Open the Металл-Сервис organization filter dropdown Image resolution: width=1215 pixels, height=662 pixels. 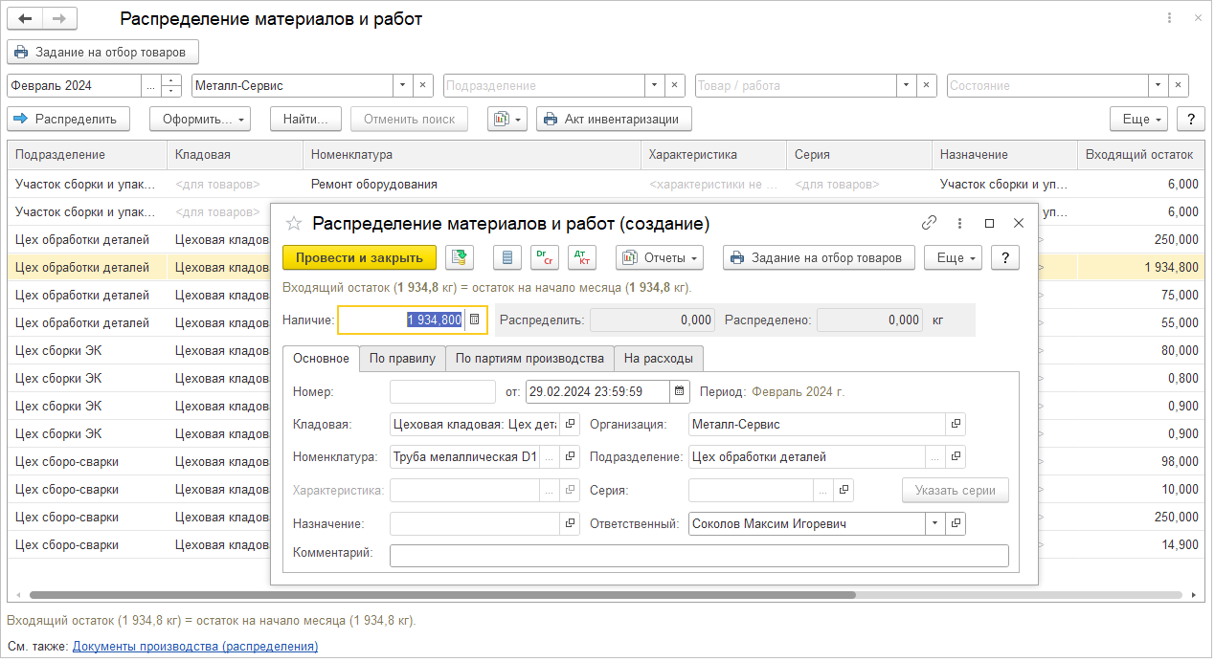click(x=402, y=85)
